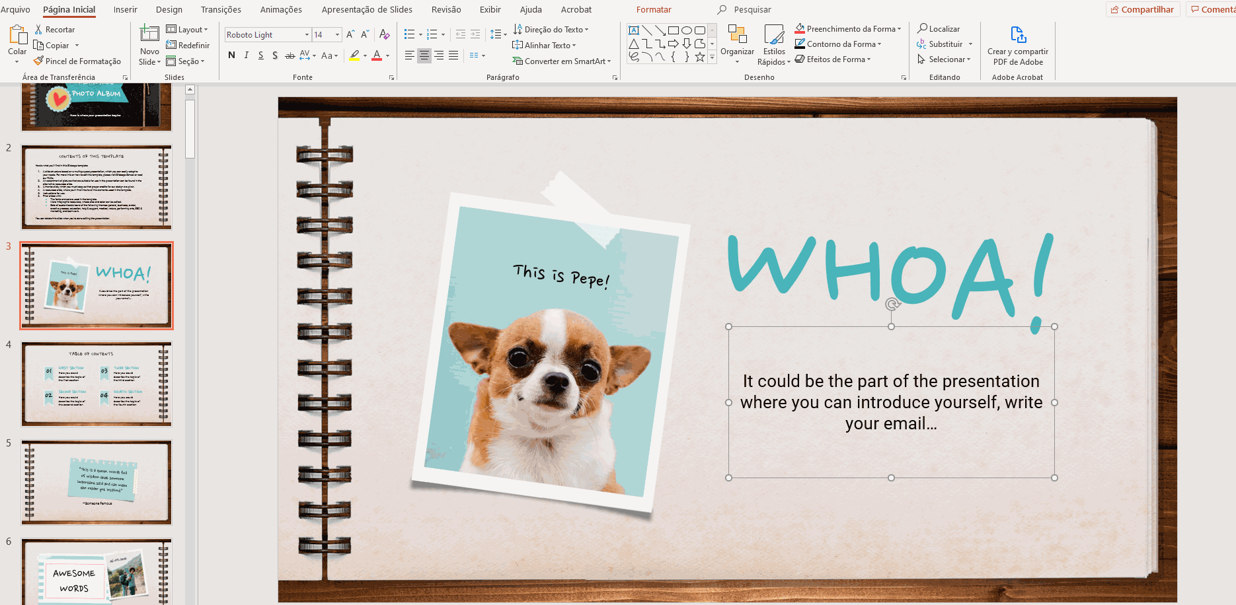This screenshot has width=1236, height=605.
Task: Open the Formatar tab
Action: click(x=654, y=10)
